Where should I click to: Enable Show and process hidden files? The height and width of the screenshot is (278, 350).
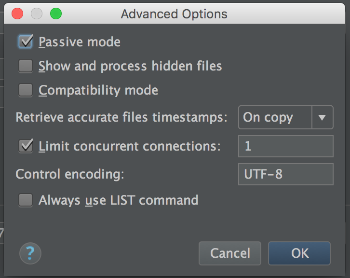coord(26,66)
